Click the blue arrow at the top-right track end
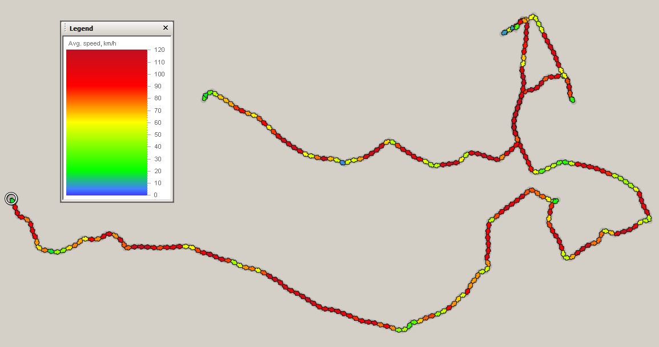The height and width of the screenshot is (347, 659). click(x=504, y=32)
